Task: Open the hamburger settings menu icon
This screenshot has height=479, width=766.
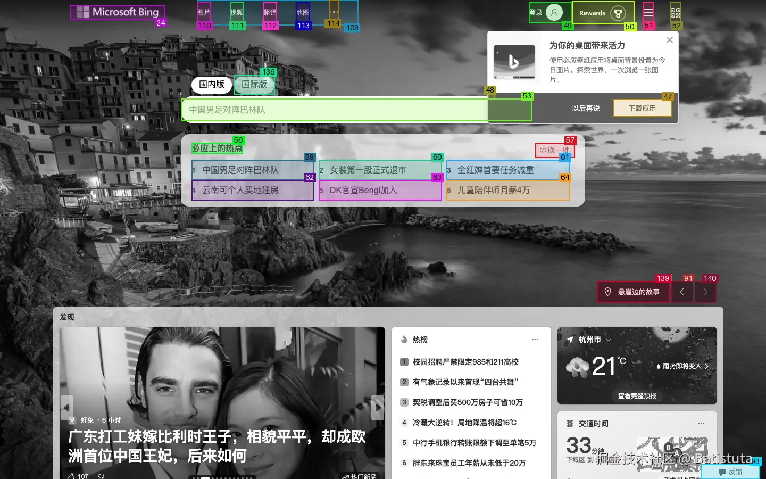Action: tap(648, 12)
